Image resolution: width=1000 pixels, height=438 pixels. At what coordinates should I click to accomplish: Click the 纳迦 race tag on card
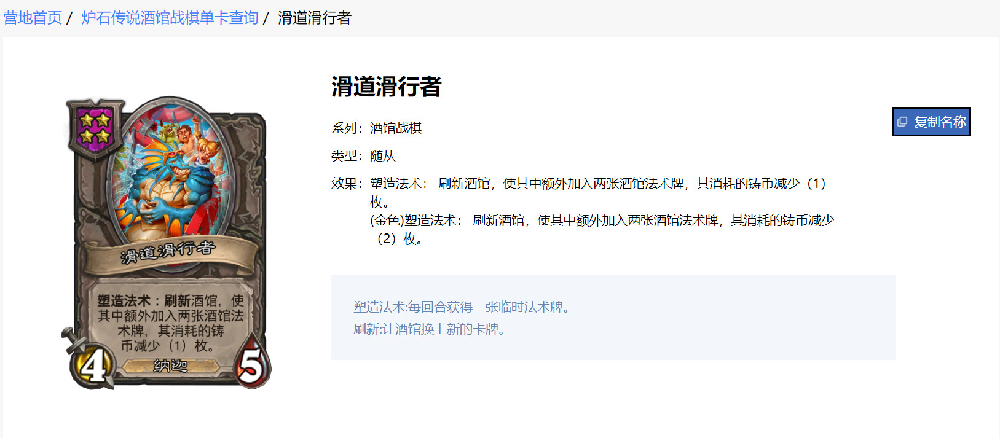pyautogui.click(x=170, y=366)
